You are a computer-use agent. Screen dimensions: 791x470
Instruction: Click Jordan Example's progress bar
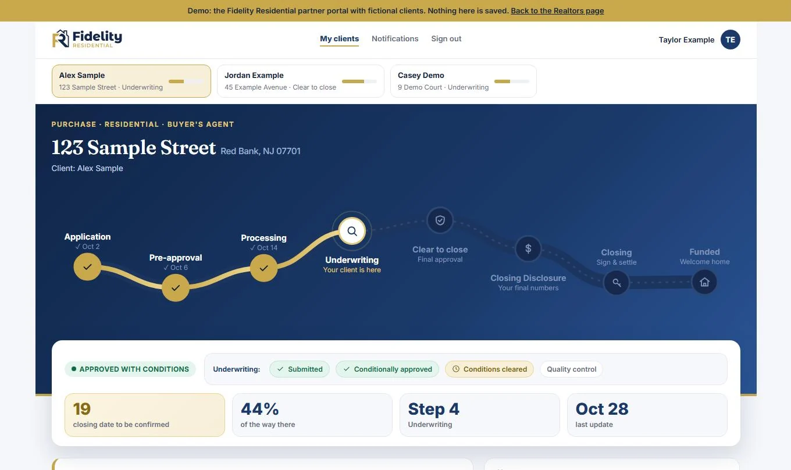coord(359,81)
